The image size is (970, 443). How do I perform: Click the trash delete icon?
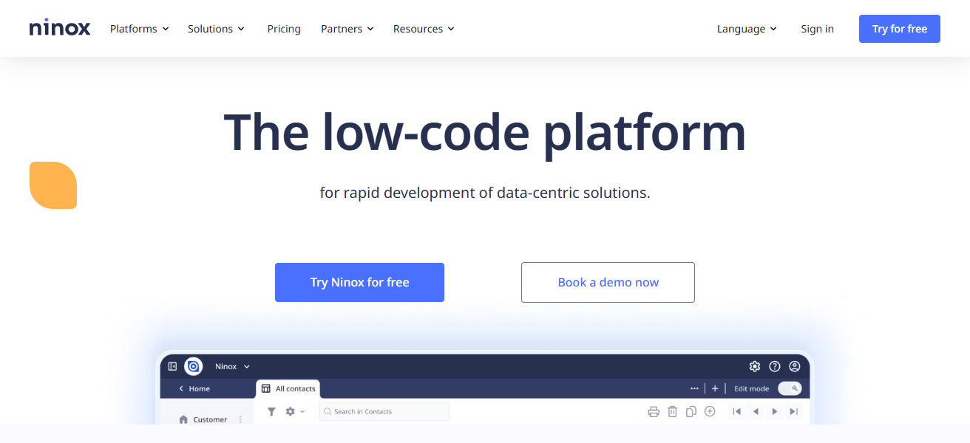[672, 411]
